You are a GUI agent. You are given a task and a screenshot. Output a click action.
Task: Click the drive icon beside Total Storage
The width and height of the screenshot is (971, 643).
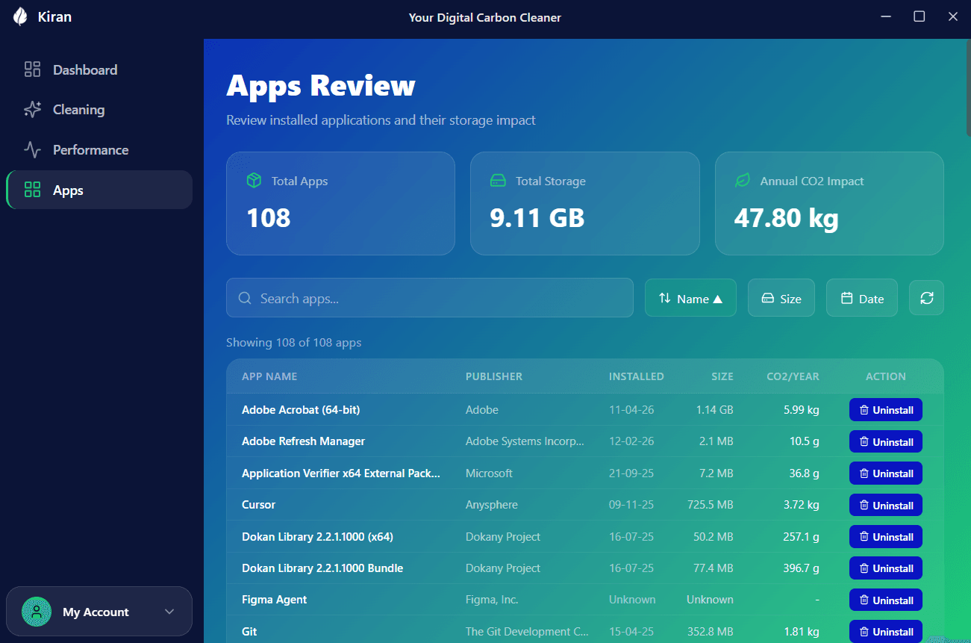(x=498, y=181)
